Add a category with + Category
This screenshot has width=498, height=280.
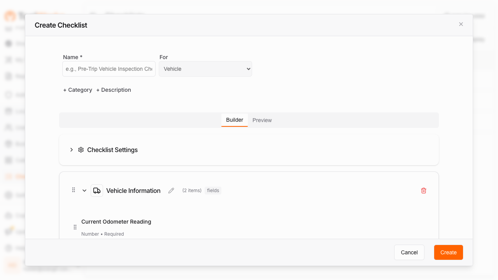pyautogui.click(x=77, y=90)
